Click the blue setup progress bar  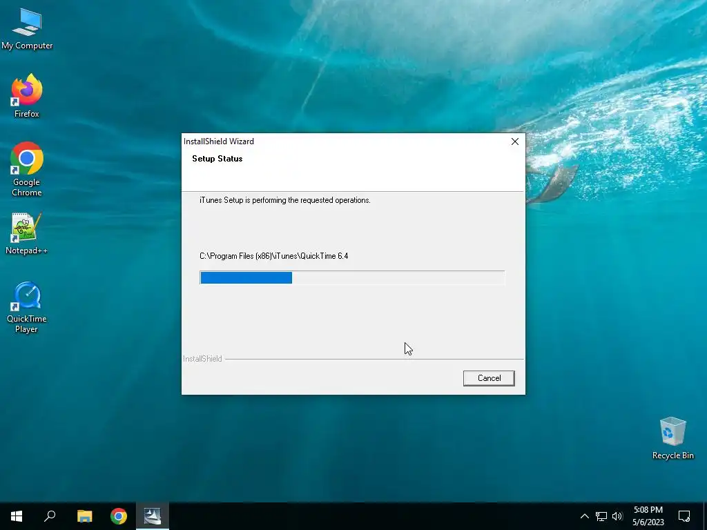(352, 277)
